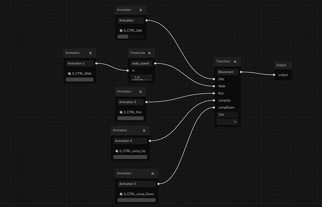The image size is (322, 207).
Task: Edit the Animation 3 name field
Action: [130, 102]
